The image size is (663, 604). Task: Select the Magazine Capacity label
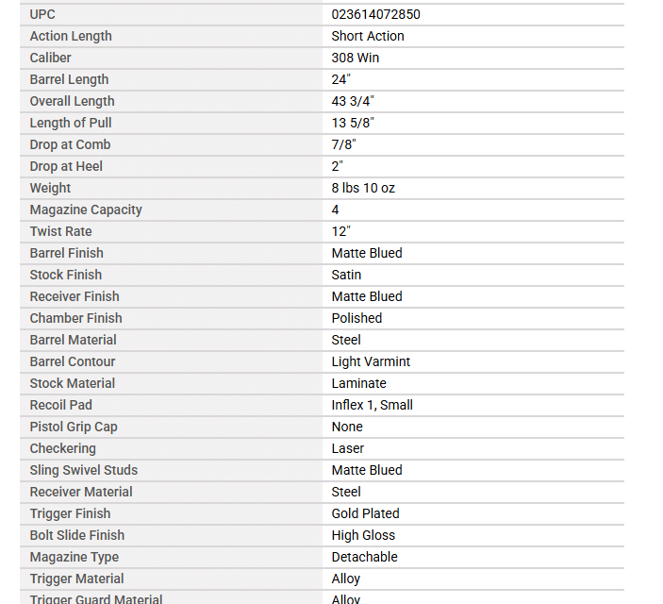[86, 210]
